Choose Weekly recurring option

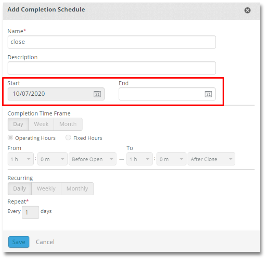tap(46, 189)
